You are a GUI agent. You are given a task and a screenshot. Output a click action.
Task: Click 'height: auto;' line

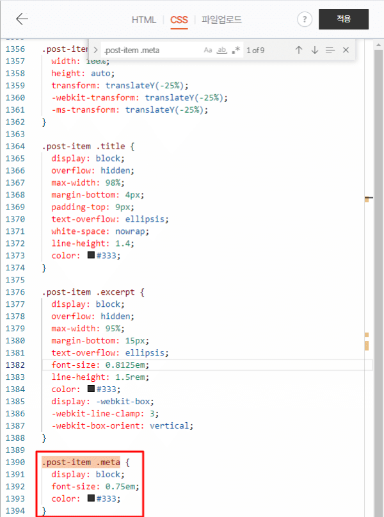tap(83, 73)
